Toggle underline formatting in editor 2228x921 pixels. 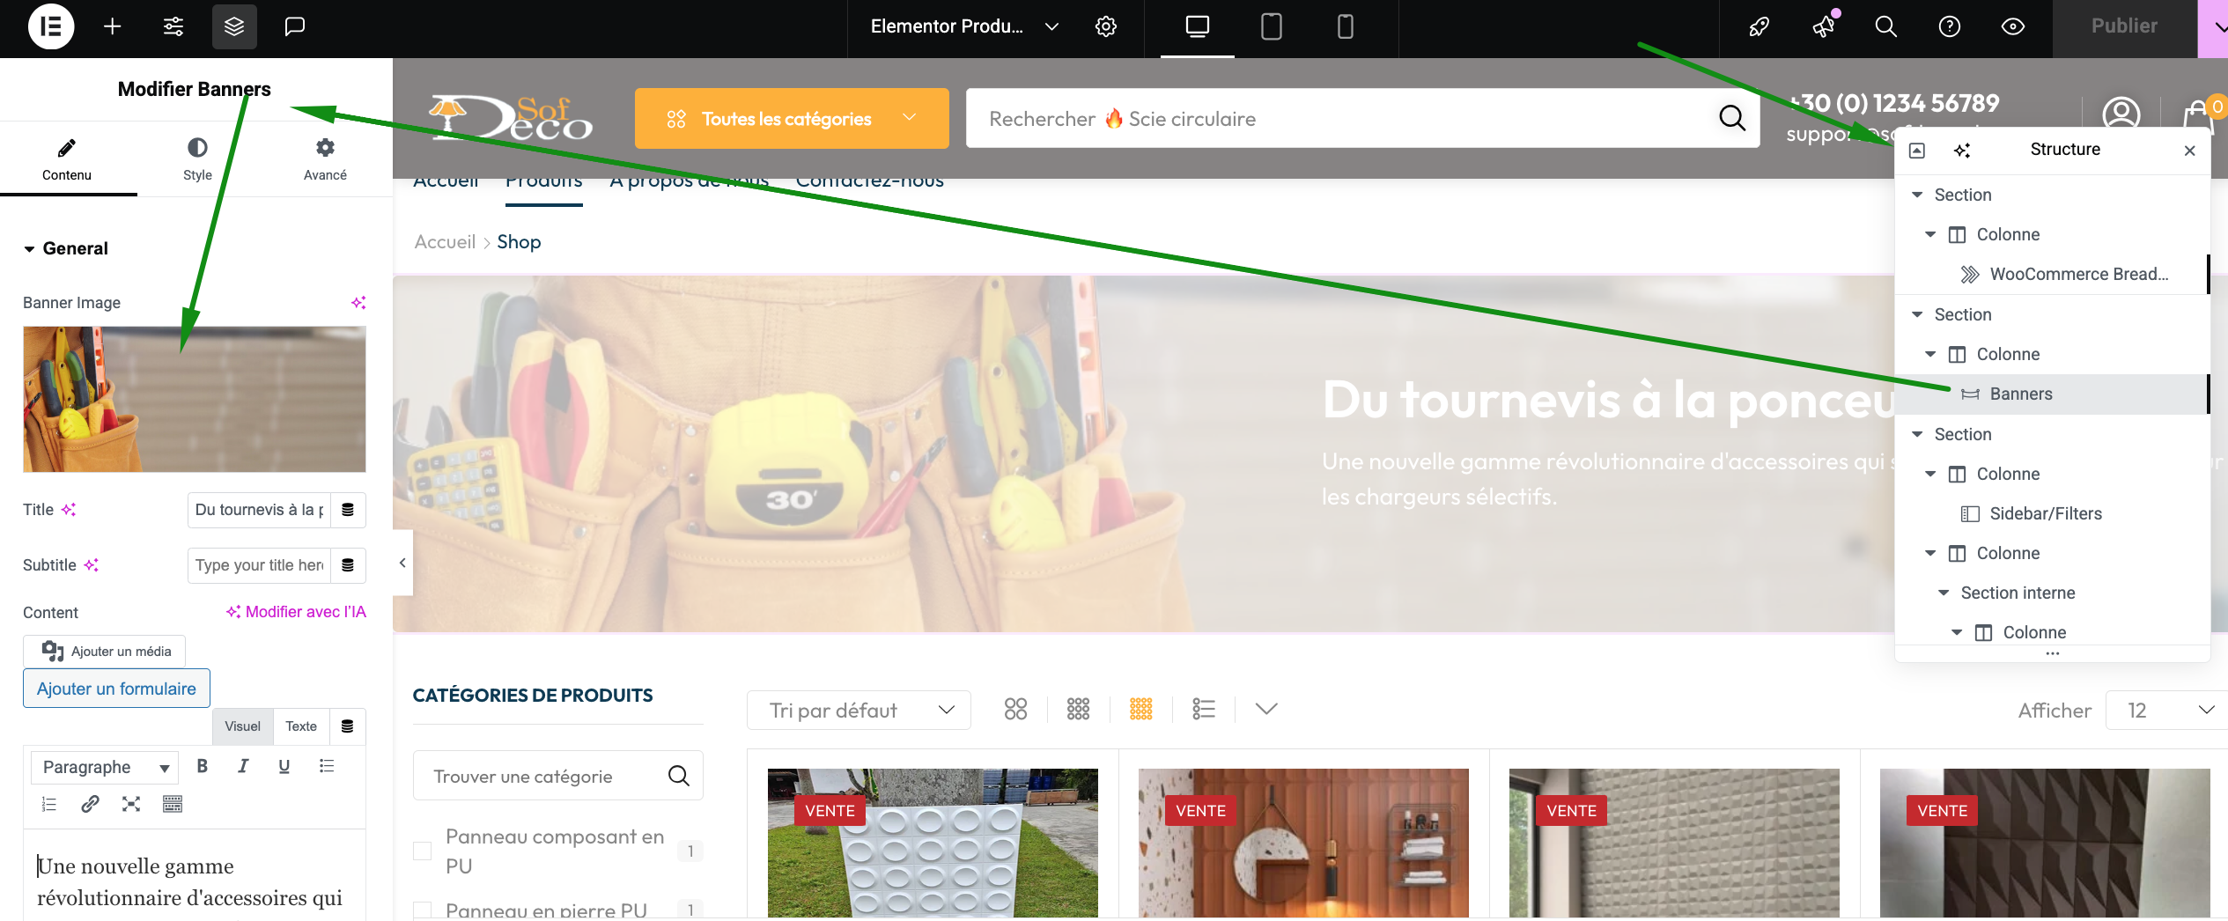(284, 766)
